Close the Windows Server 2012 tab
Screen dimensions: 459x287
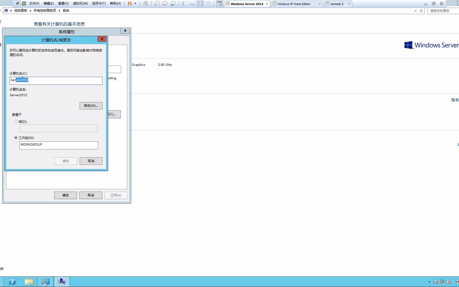[267, 4]
